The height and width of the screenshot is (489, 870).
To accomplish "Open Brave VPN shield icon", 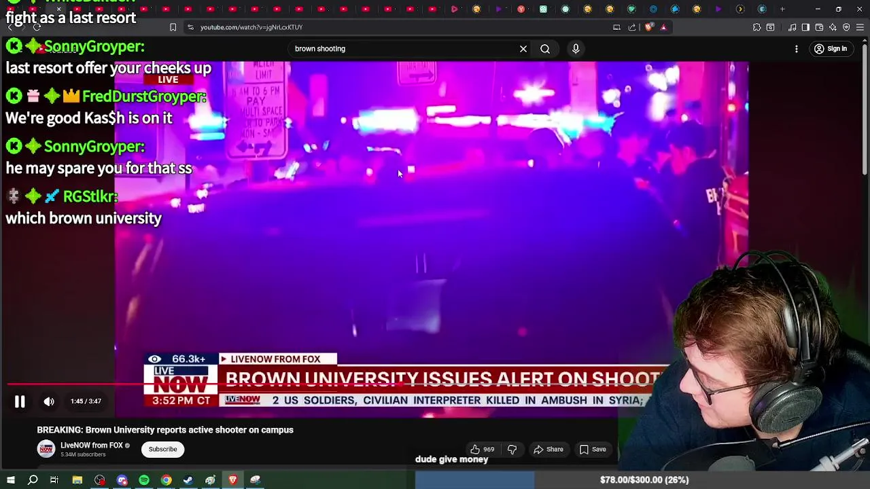I will (x=846, y=27).
